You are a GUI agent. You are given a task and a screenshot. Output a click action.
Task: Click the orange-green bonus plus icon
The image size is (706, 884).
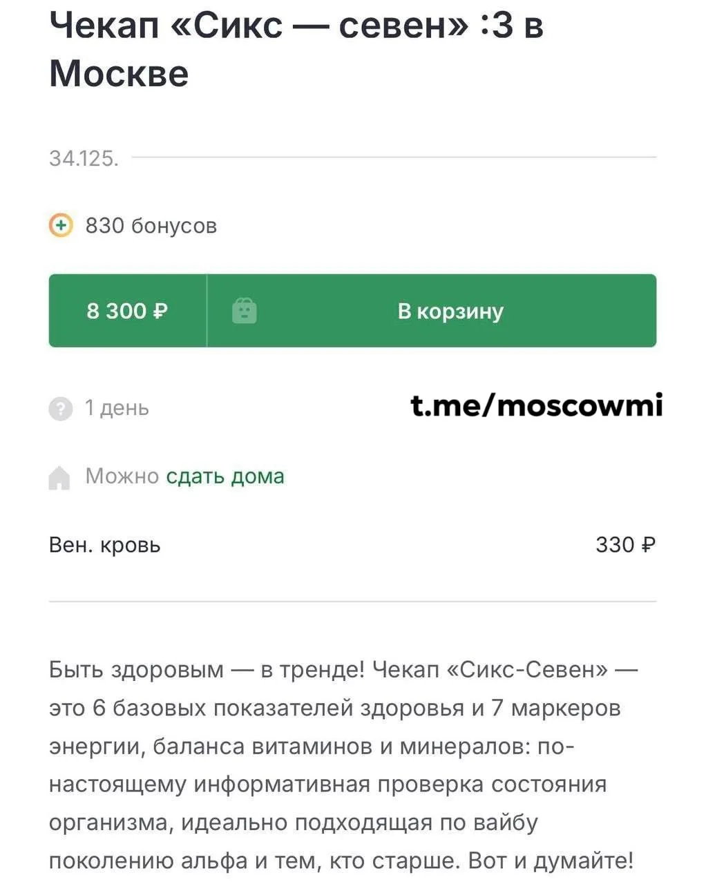[61, 225]
